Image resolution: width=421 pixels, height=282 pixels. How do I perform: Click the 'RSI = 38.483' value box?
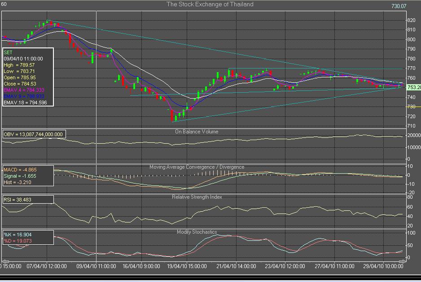click(x=28, y=200)
